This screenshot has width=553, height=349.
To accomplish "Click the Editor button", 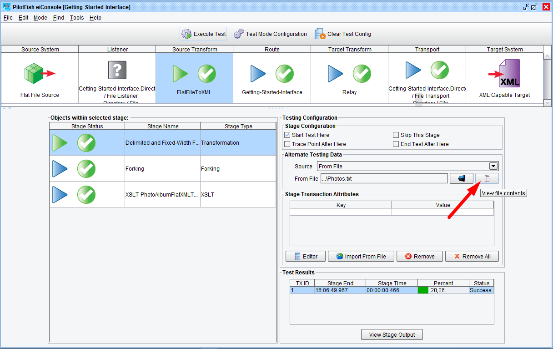I will pos(306,256).
